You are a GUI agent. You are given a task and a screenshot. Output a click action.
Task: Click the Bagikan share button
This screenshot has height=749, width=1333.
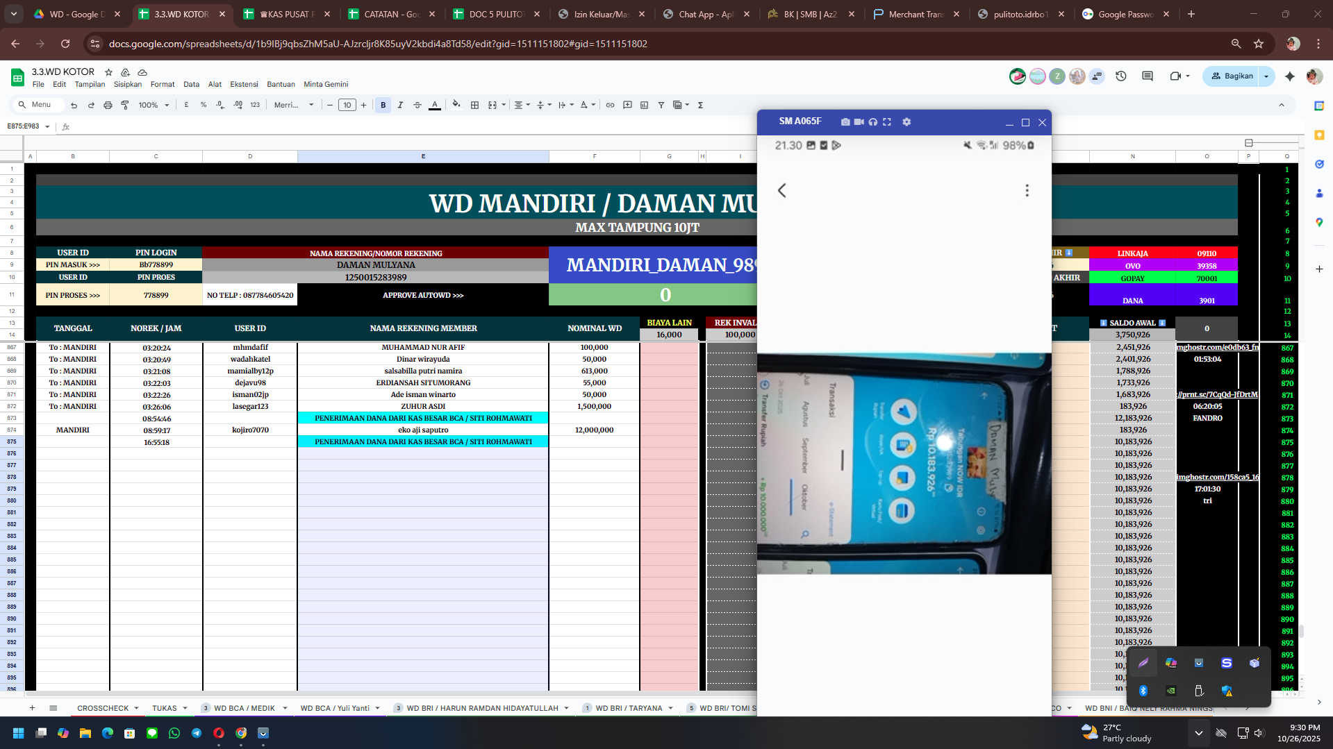[1232, 76]
